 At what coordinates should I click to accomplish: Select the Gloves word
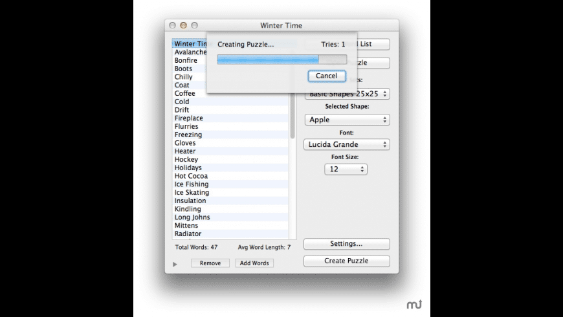(x=230, y=143)
